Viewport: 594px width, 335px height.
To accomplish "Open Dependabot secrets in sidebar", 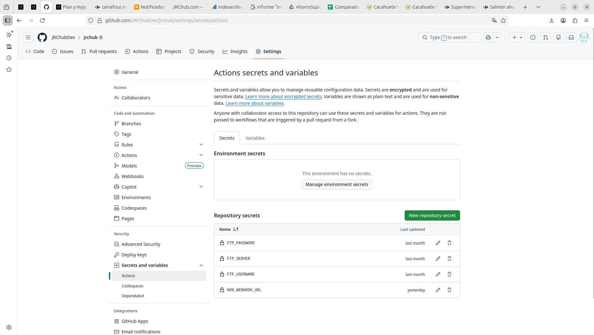I will pyautogui.click(x=133, y=296).
